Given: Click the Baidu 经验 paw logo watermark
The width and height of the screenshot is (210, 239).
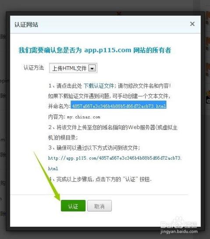Looking at the screenshot, I should tap(179, 223).
